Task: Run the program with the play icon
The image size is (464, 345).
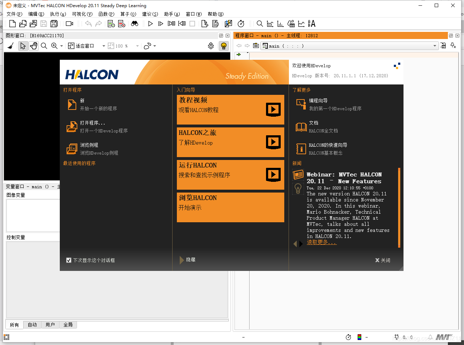Action: tap(150, 23)
